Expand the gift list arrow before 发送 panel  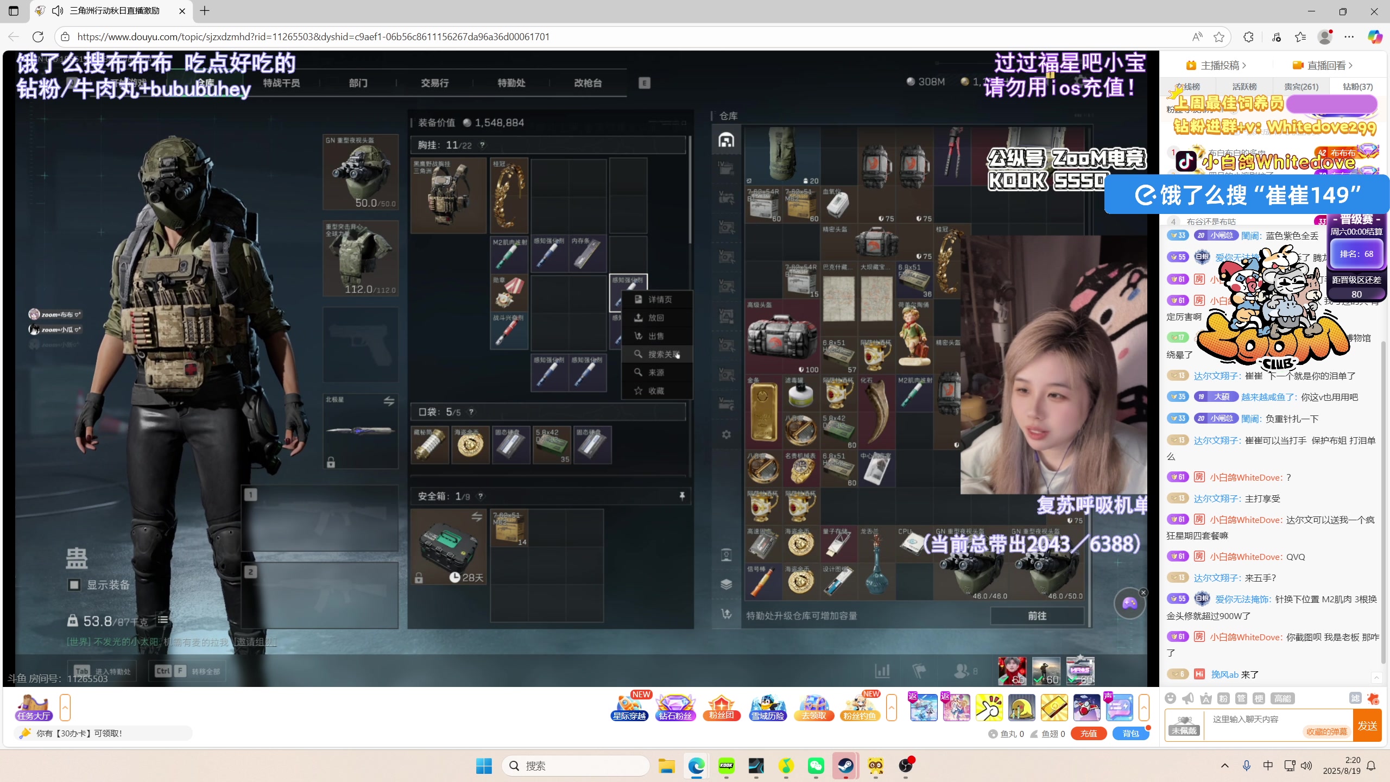coord(1143,707)
